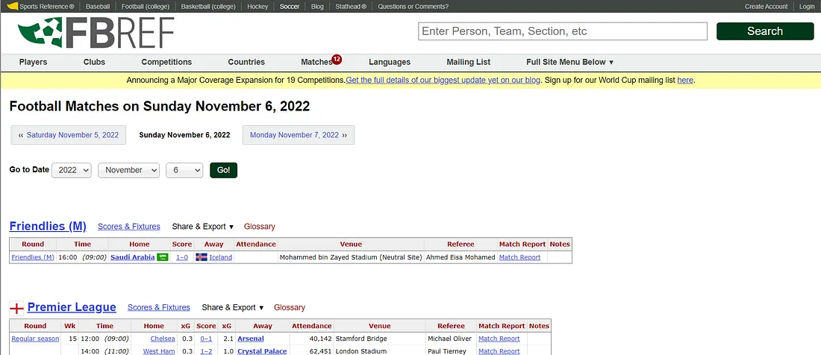
Task: Open the November month dropdown
Action: pyautogui.click(x=128, y=170)
